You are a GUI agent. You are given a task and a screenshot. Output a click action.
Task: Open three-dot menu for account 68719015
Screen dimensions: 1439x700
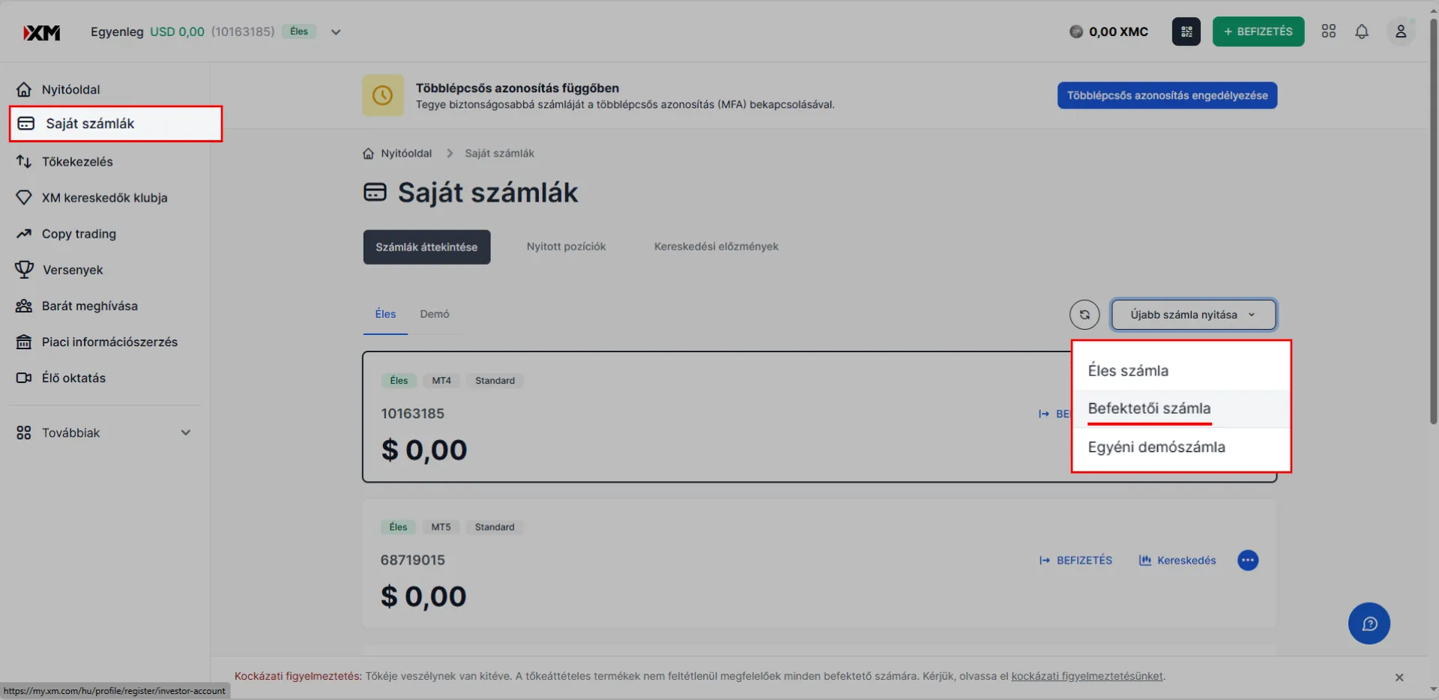coord(1248,560)
